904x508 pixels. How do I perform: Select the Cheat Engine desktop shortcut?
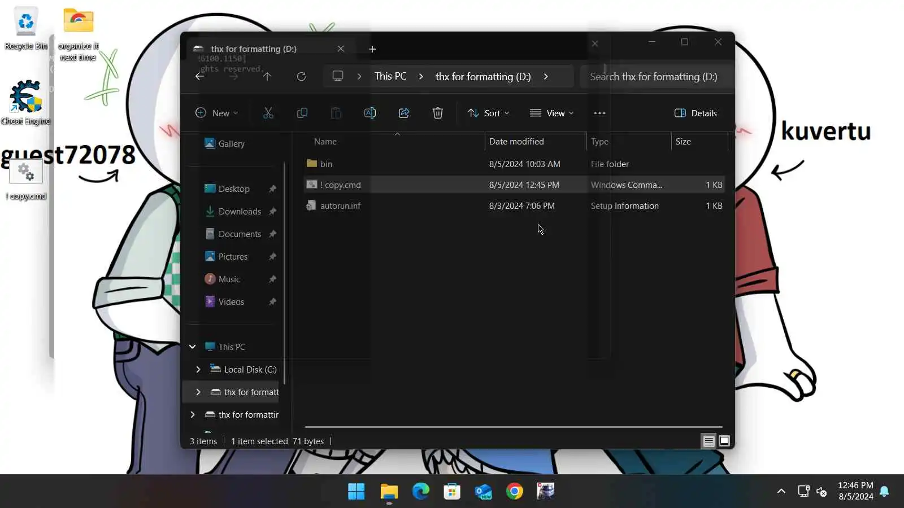click(26, 103)
